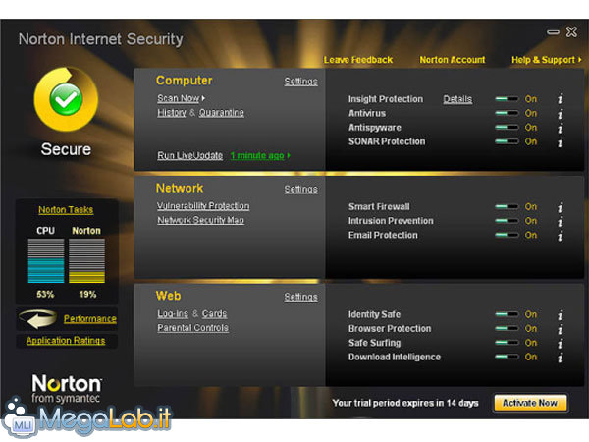Viewport: 589px width, 442px height.
Task: Toggle the Smart Firewall switch
Action: 507,206
